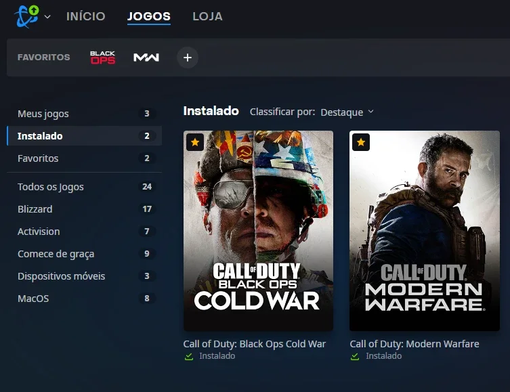510x392 pixels.
Task: Open the Meus jogos category
Action: pyautogui.click(x=84, y=114)
